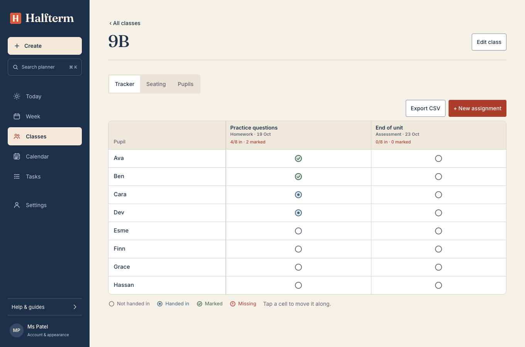Click the Week calendar icon
Screen dimensions: 525x347
[17, 116]
